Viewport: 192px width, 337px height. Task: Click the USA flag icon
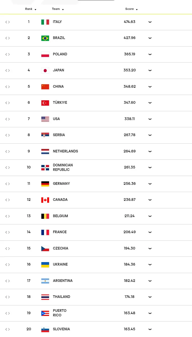pos(45,119)
